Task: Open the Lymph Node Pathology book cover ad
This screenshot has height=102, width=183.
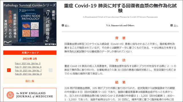Action: [x=31, y=25]
